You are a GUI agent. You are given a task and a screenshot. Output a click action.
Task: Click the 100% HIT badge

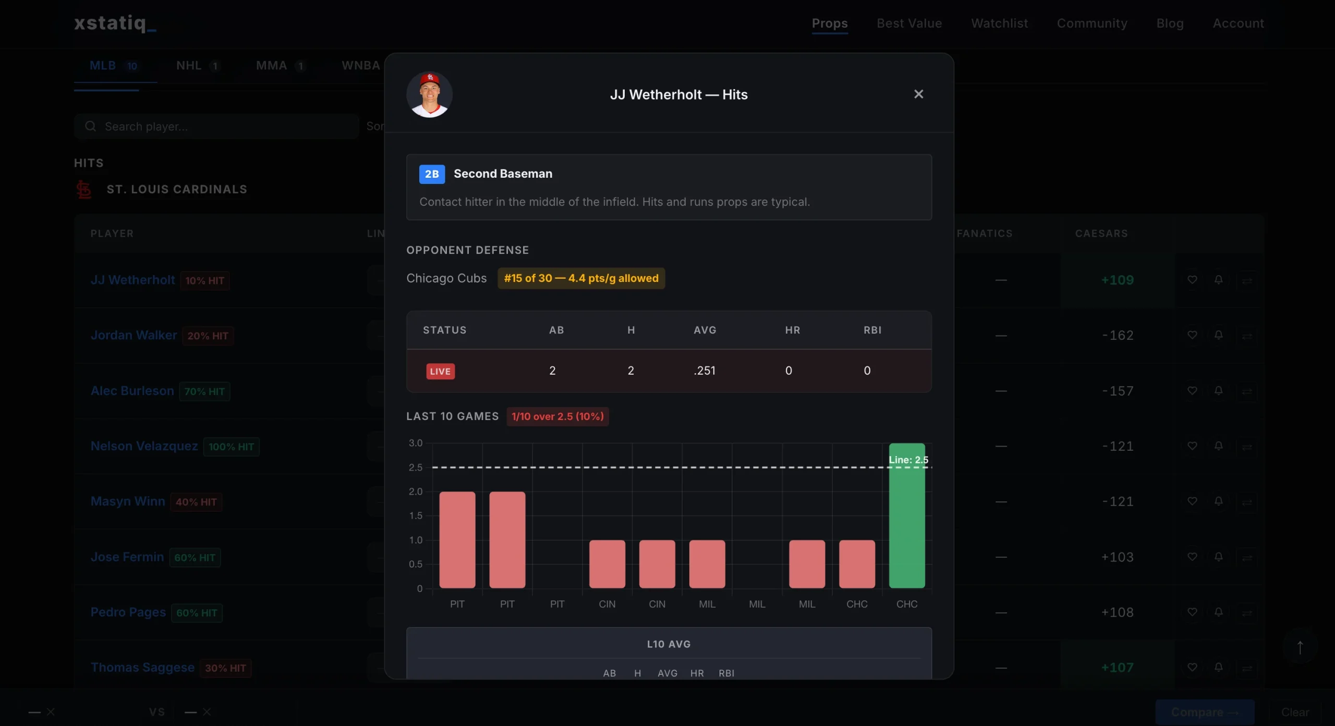coord(232,447)
